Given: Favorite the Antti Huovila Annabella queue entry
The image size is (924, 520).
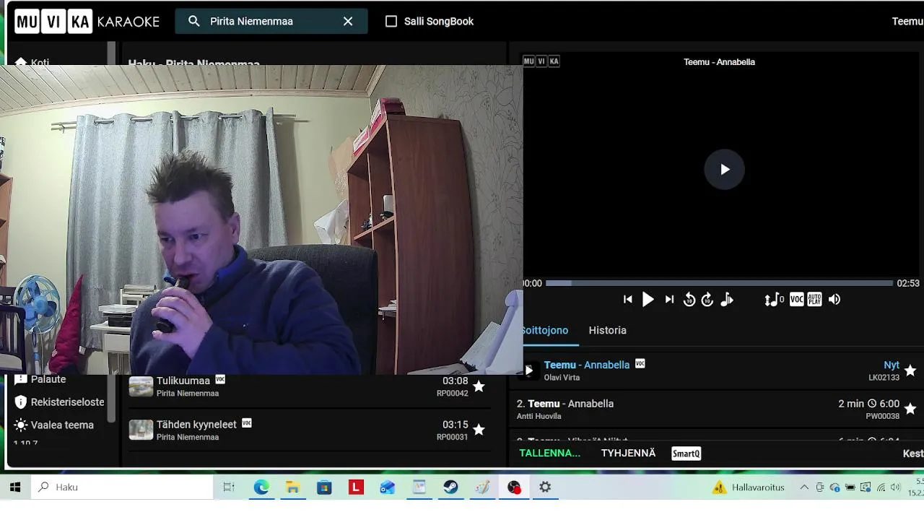Looking at the screenshot, I should (x=910, y=409).
